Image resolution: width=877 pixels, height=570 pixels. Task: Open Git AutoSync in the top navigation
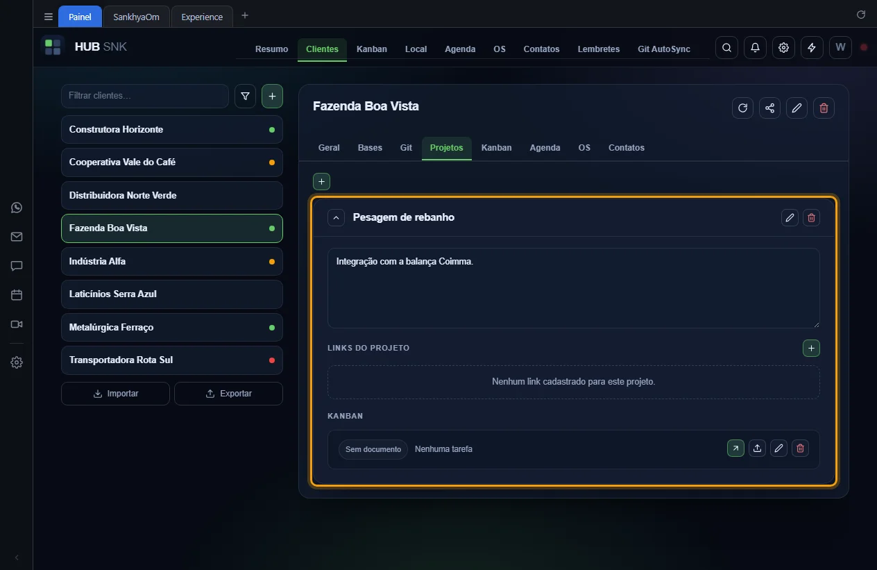tap(664, 49)
